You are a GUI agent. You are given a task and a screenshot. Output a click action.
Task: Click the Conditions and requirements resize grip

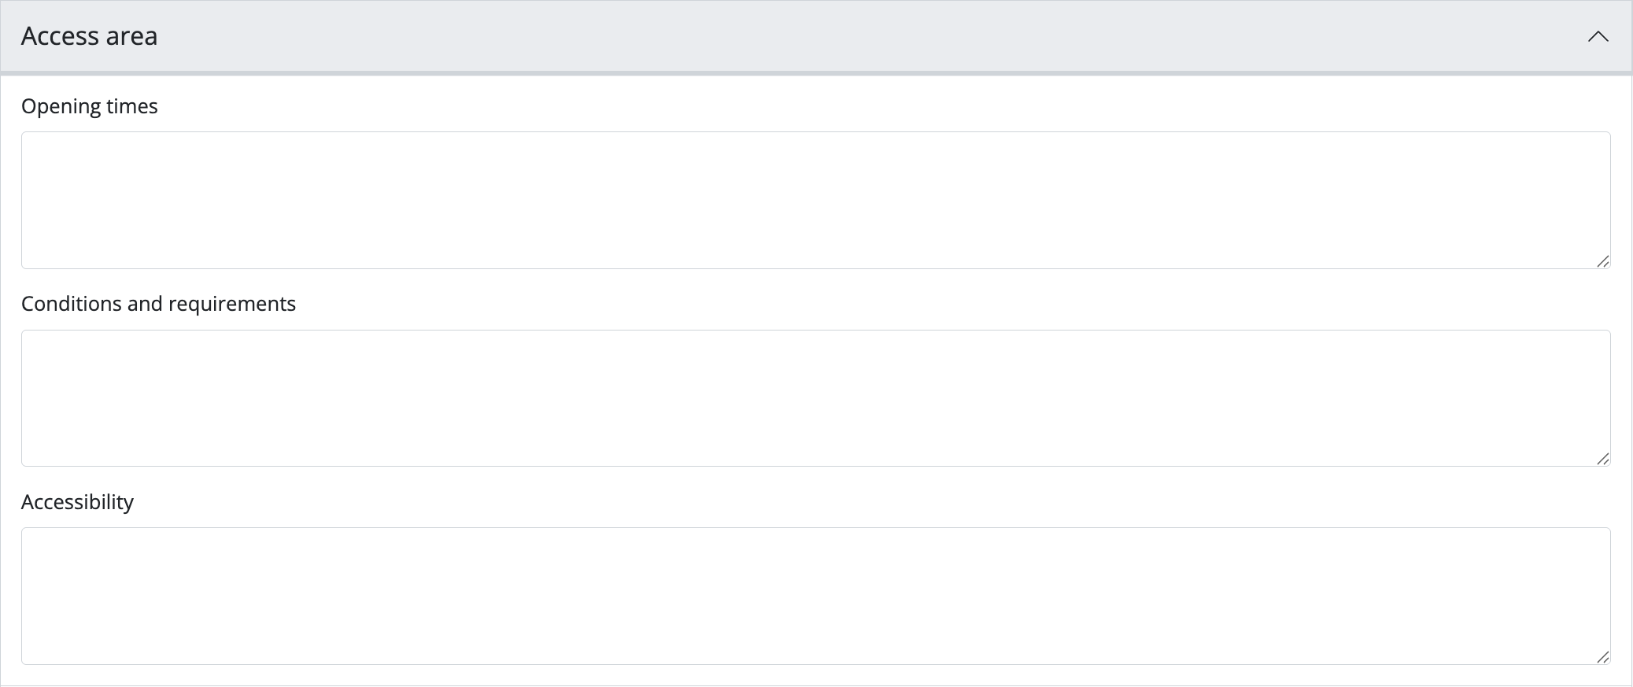pyautogui.click(x=1602, y=459)
